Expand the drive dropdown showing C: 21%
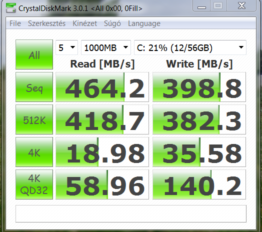The image size is (262, 232). (x=190, y=47)
